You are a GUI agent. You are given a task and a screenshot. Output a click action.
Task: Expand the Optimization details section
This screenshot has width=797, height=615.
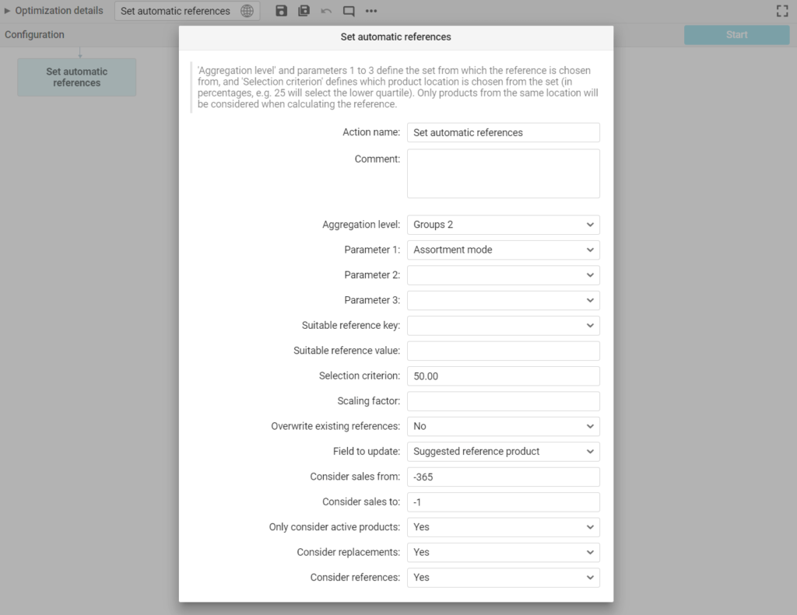point(53,11)
